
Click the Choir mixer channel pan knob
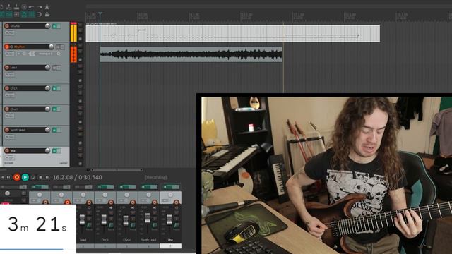coord(127,195)
